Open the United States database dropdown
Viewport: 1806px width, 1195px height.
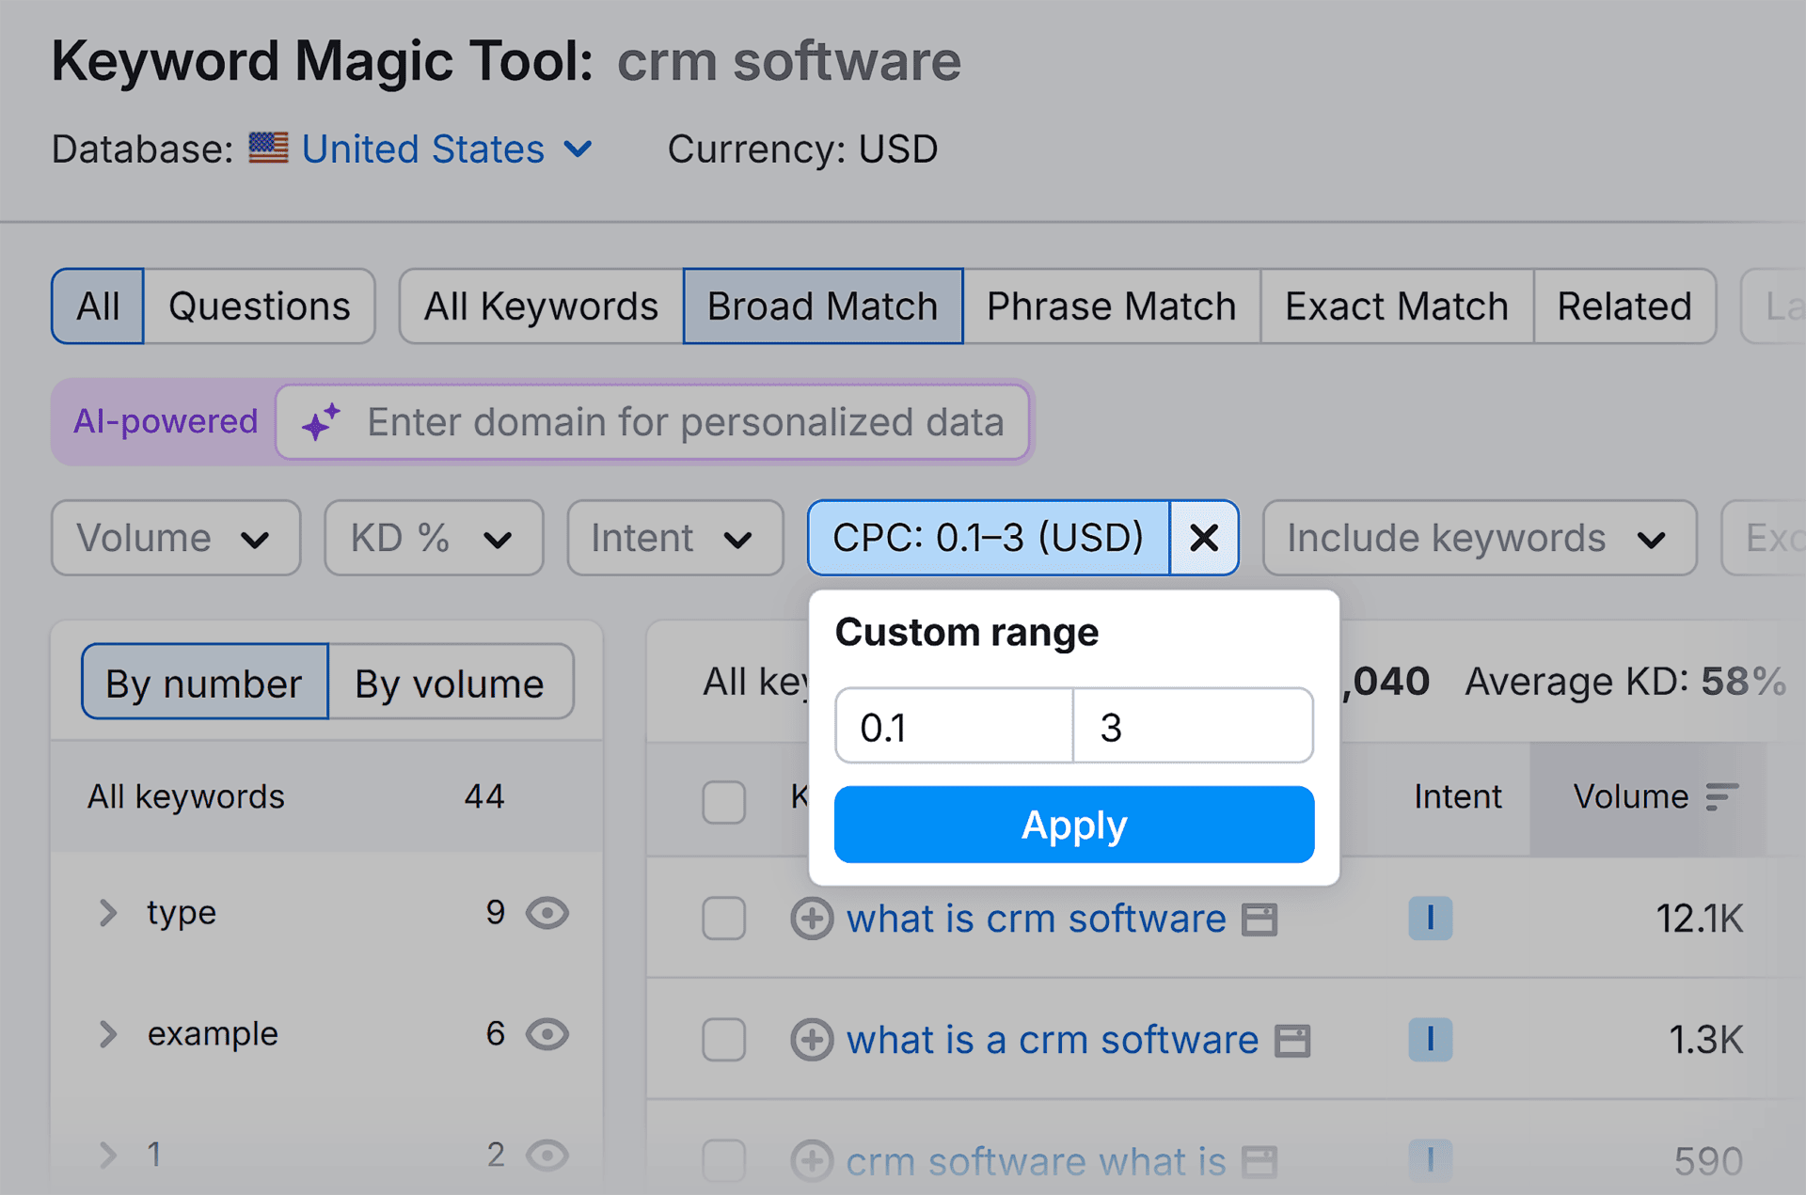click(x=447, y=149)
